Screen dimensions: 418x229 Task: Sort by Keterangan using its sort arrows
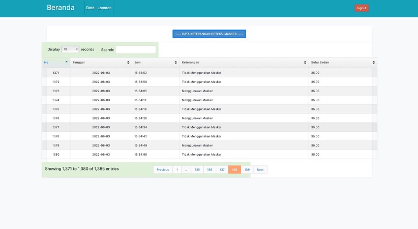coord(305,63)
